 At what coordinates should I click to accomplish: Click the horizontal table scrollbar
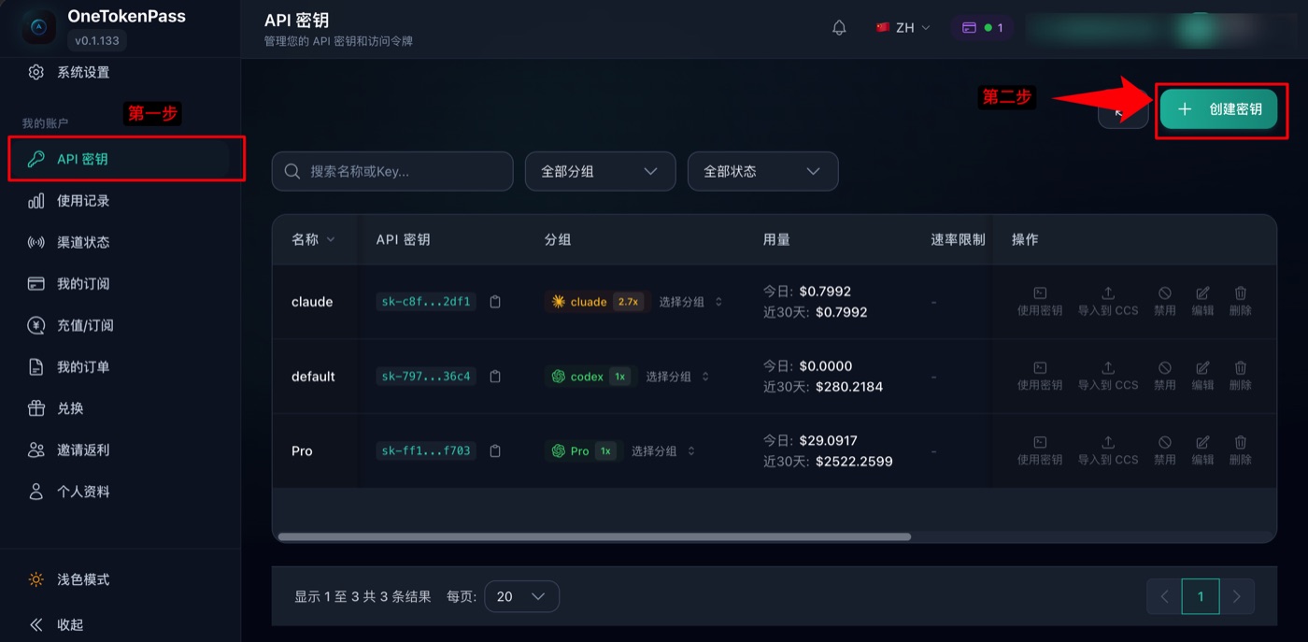click(x=594, y=536)
